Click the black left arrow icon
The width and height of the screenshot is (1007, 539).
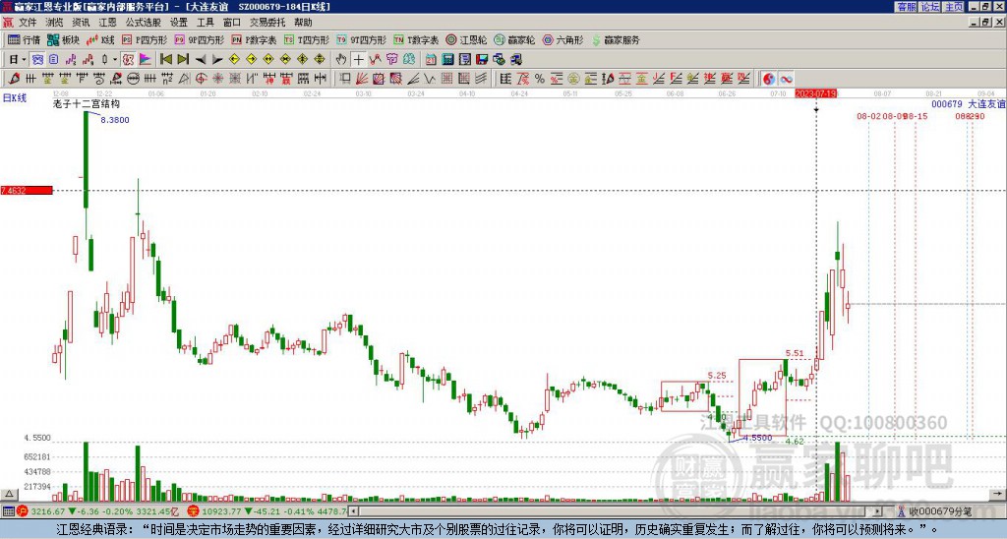pyautogui.click(x=201, y=60)
